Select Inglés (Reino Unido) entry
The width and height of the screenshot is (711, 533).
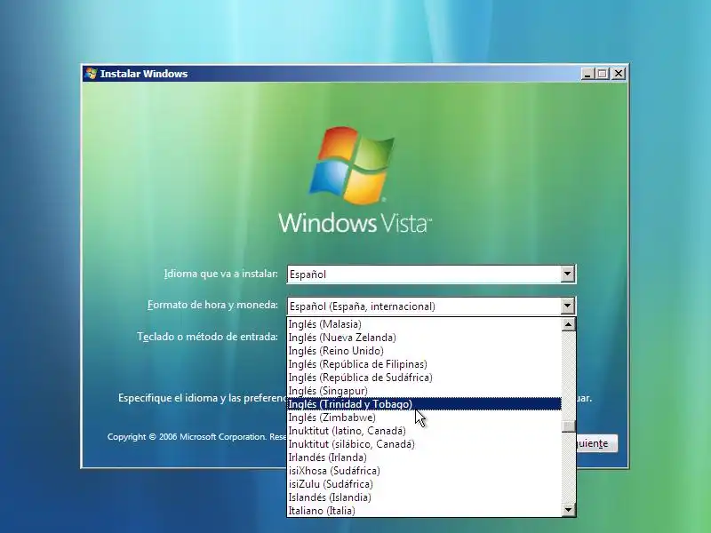[x=425, y=351]
